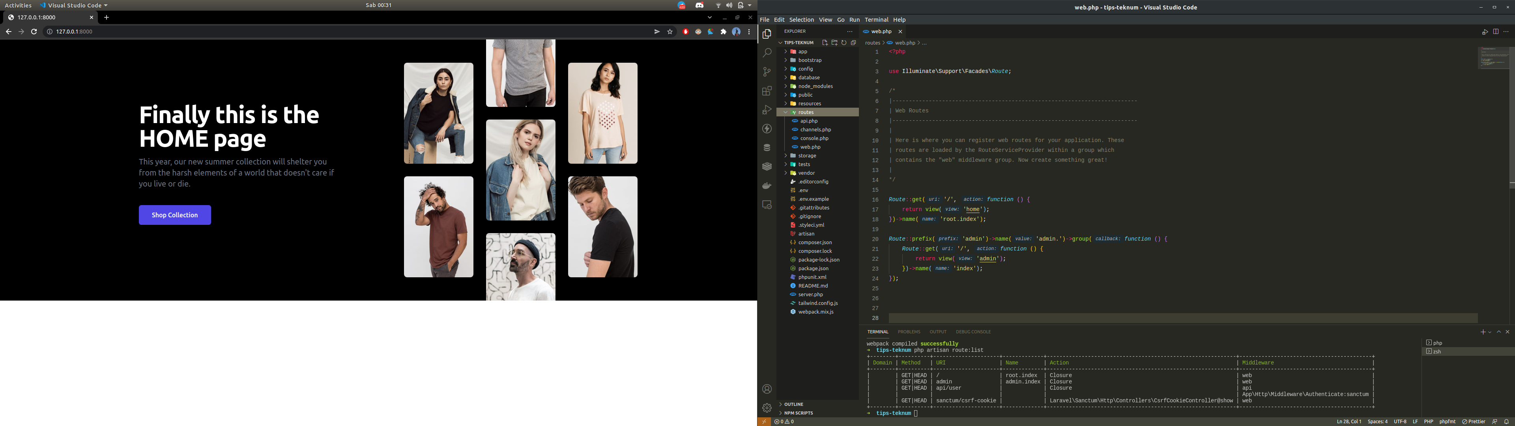Image resolution: width=1515 pixels, height=426 pixels.
Task: Bookmark page with the star icon
Action: (669, 32)
